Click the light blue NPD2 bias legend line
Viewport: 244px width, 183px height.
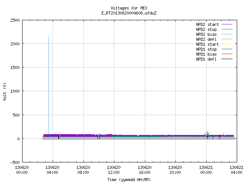227,34
